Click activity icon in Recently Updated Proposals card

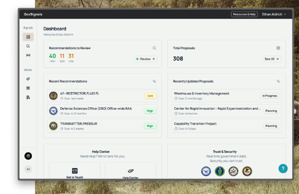278,81
